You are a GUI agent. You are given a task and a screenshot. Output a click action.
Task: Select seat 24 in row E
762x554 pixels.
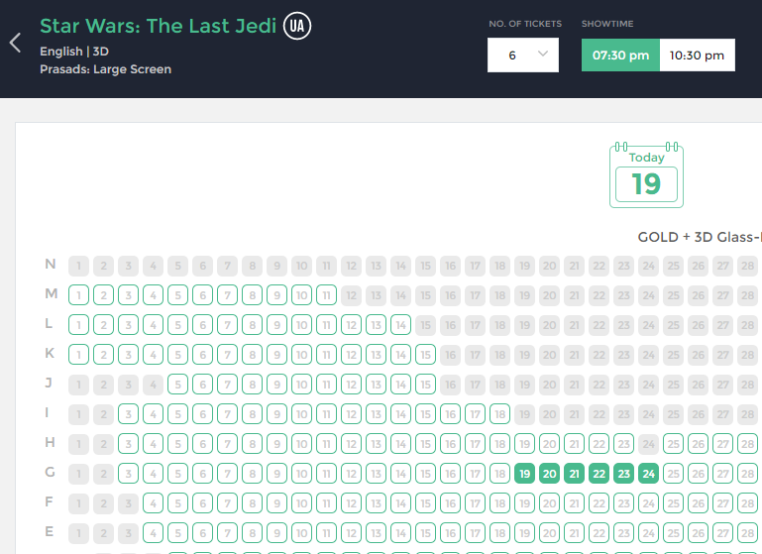click(x=649, y=533)
